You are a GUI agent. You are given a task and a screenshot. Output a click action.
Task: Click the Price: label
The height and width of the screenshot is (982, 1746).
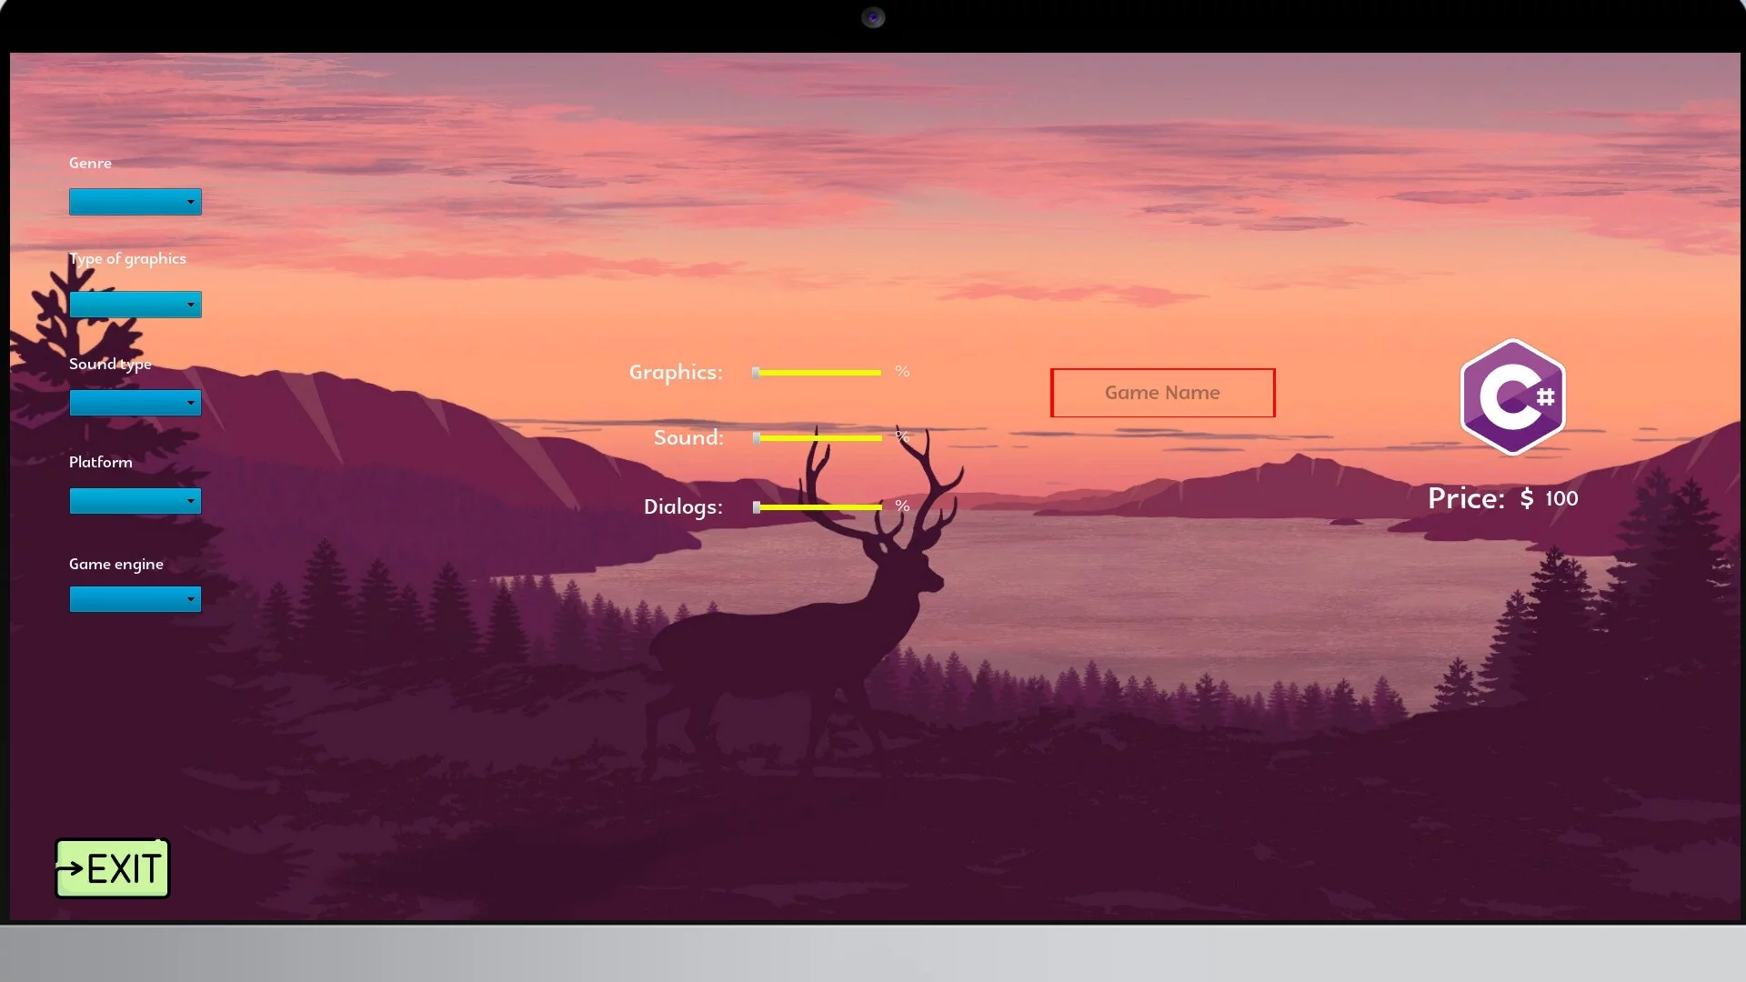tap(1466, 498)
